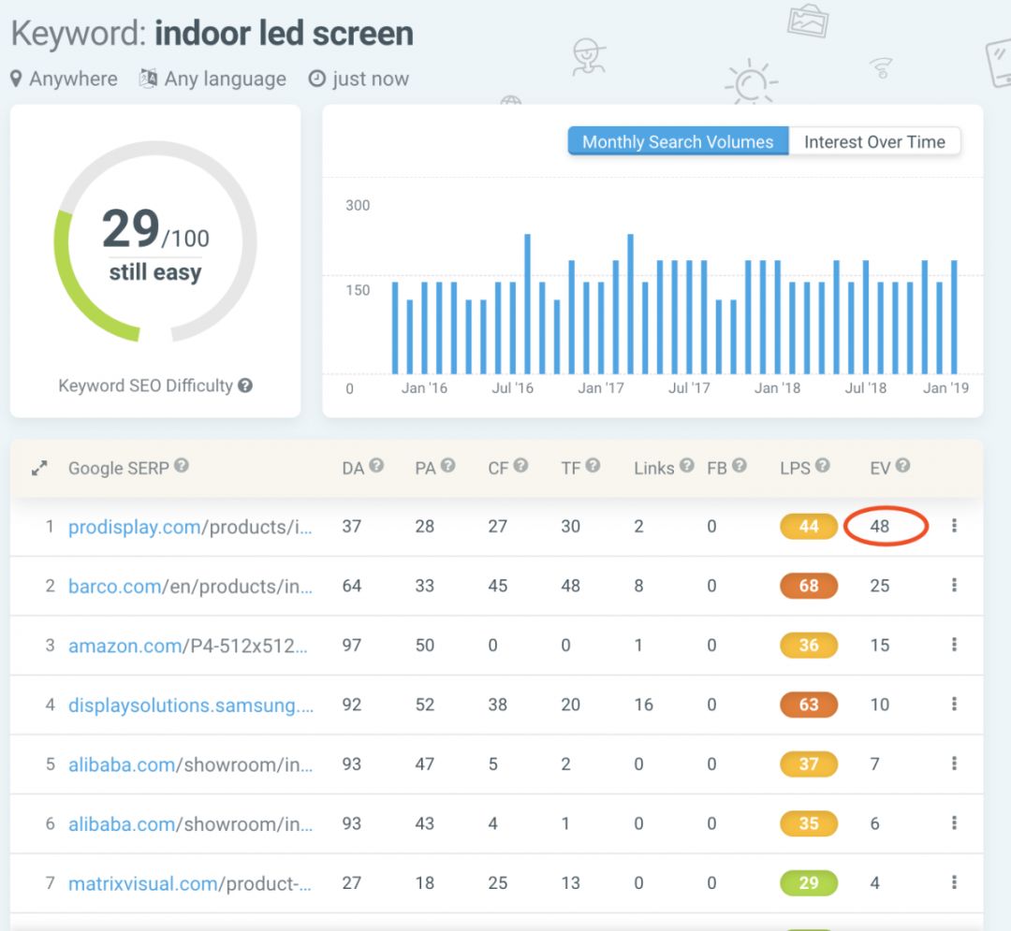Click the LPS badge 29 for matrixvisual.com
This screenshot has width=1011, height=931.
809,882
